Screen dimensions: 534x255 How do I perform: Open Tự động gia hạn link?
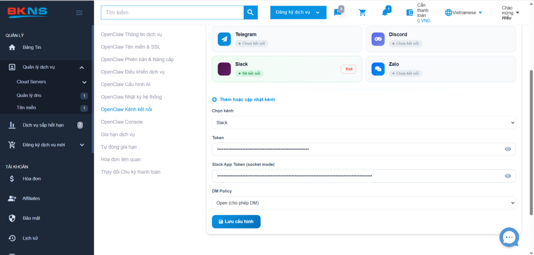click(118, 147)
